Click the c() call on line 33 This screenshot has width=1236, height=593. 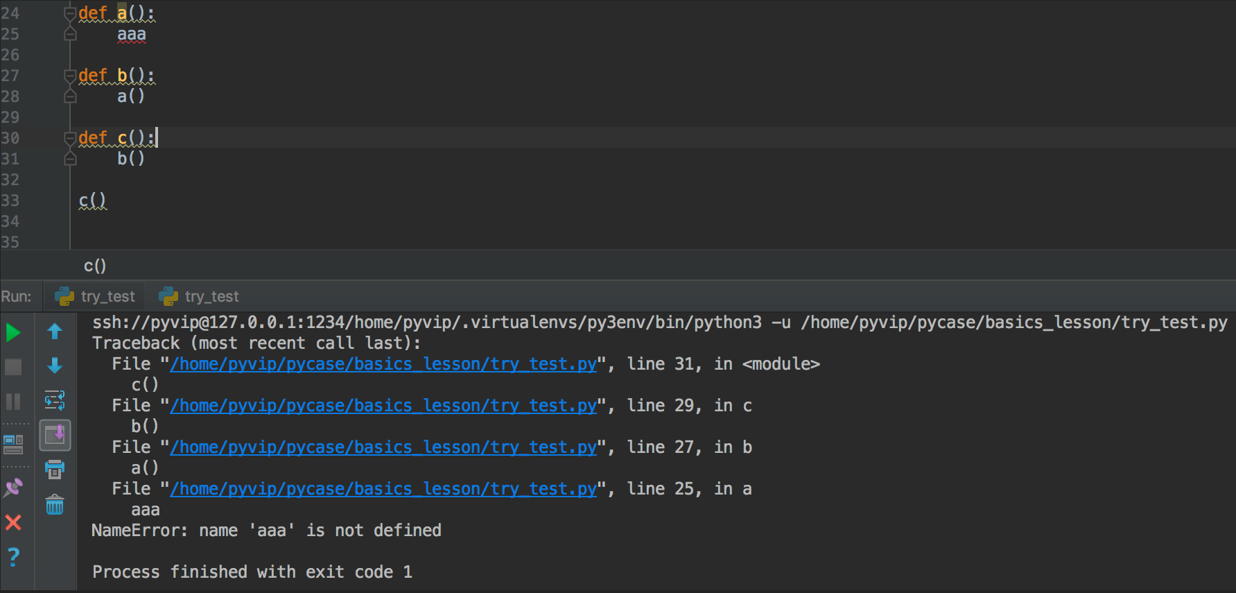click(x=92, y=200)
